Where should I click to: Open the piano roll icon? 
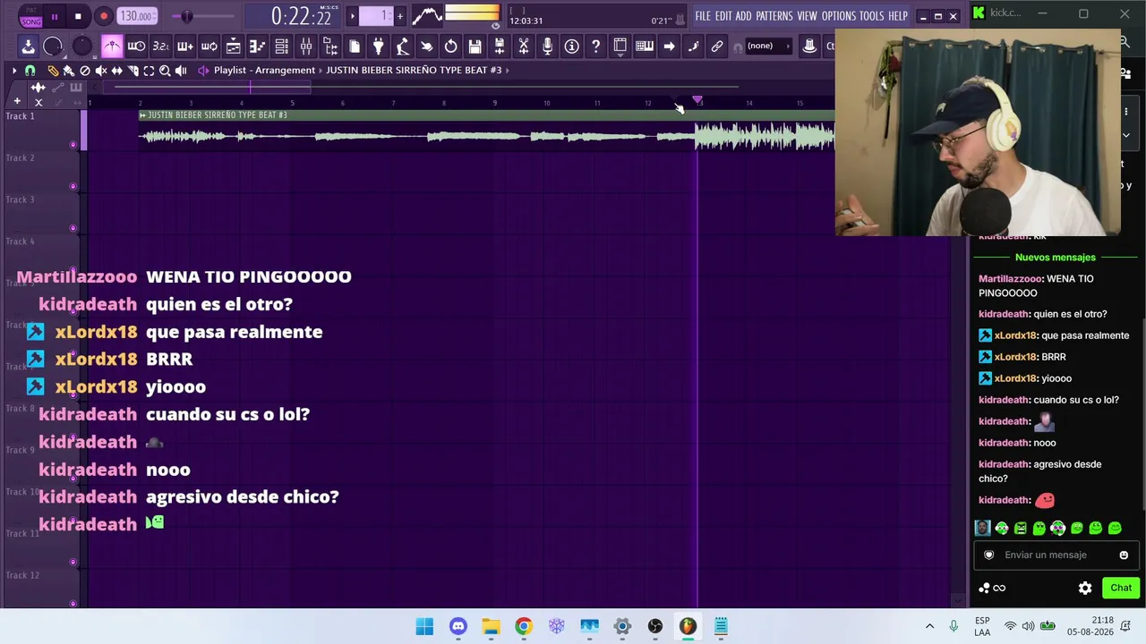(257, 47)
